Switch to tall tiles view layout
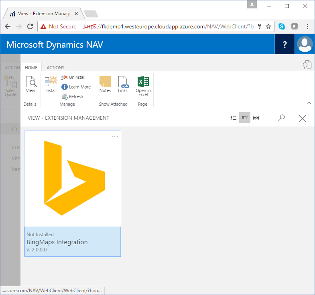This screenshot has height=295, width=315. (245, 118)
